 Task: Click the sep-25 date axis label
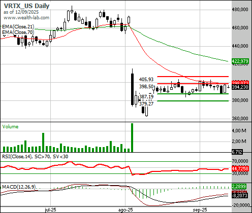(x=200, y=210)
